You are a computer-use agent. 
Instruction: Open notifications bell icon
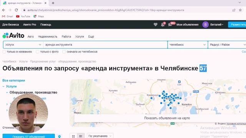(x=163, y=25)
